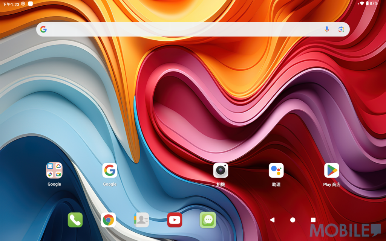
Task: Launch the Google app on home screen
Action: [110, 171]
